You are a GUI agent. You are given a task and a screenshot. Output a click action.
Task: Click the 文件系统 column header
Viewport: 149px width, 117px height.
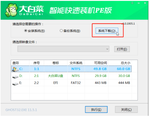pos(76,63)
